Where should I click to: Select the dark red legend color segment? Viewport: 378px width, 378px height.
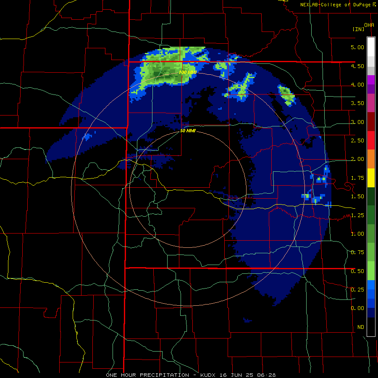371,122
